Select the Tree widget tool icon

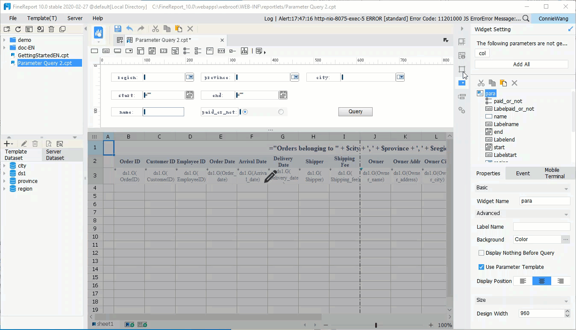[244, 51]
